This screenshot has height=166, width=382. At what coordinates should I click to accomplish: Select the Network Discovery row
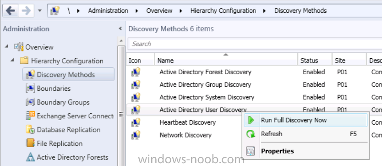pyautogui.click(x=186, y=135)
